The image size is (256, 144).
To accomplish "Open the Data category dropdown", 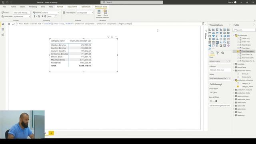I will click(85, 12).
